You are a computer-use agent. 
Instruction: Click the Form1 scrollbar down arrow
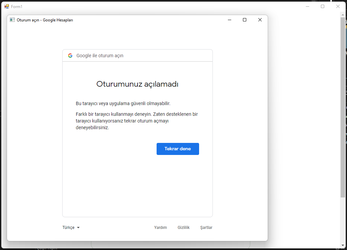tap(343, 245)
